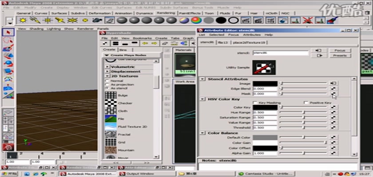Expand the Volumetric node category
The width and height of the screenshot is (373, 177).
107,67
